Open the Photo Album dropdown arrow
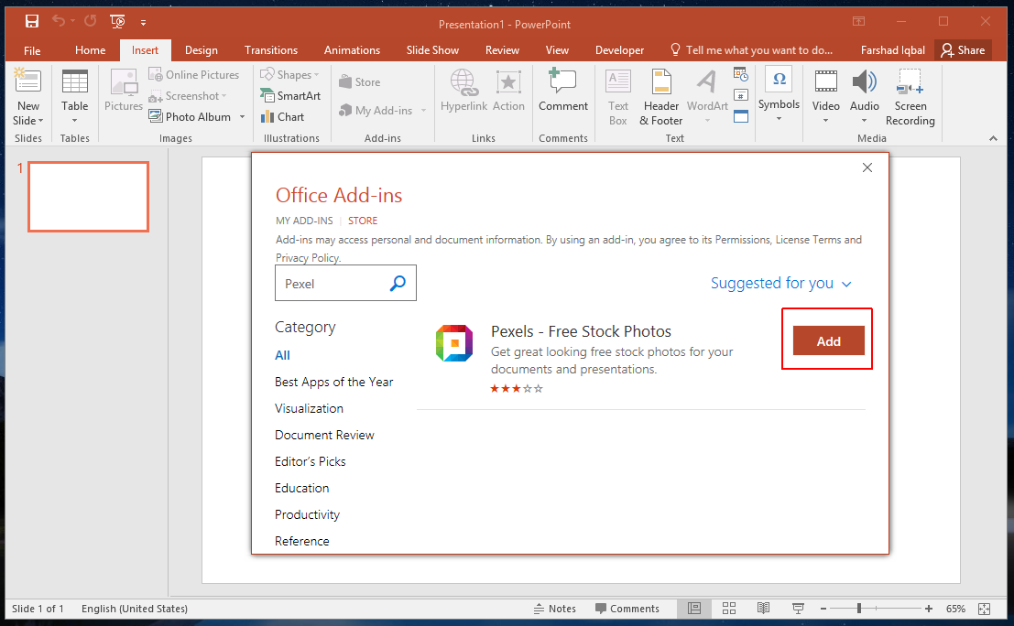The height and width of the screenshot is (626, 1014). [243, 117]
